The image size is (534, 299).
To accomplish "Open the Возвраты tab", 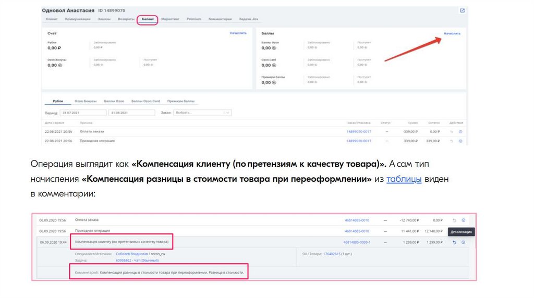I will 126,19.
